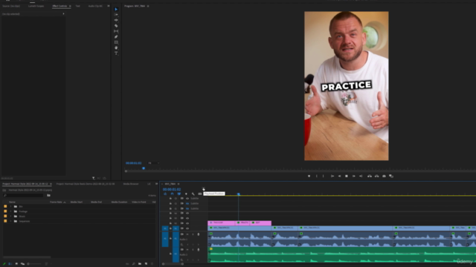Select the Slip tool
Viewport: 476px width, 267px height.
point(116,31)
